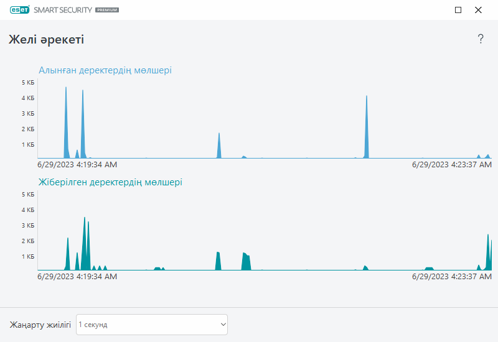Click the Желі әрекеті page heading
Viewport: 498px width, 342px height.
point(46,39)
